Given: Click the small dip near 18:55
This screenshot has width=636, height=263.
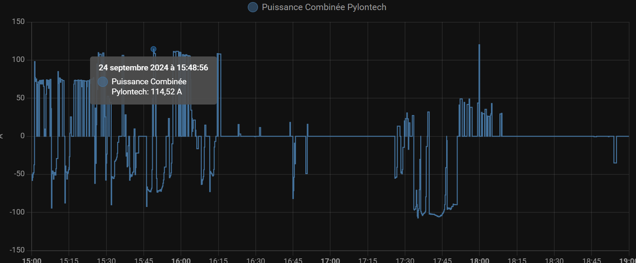Looking at the screenshot, I should (615, 162).
